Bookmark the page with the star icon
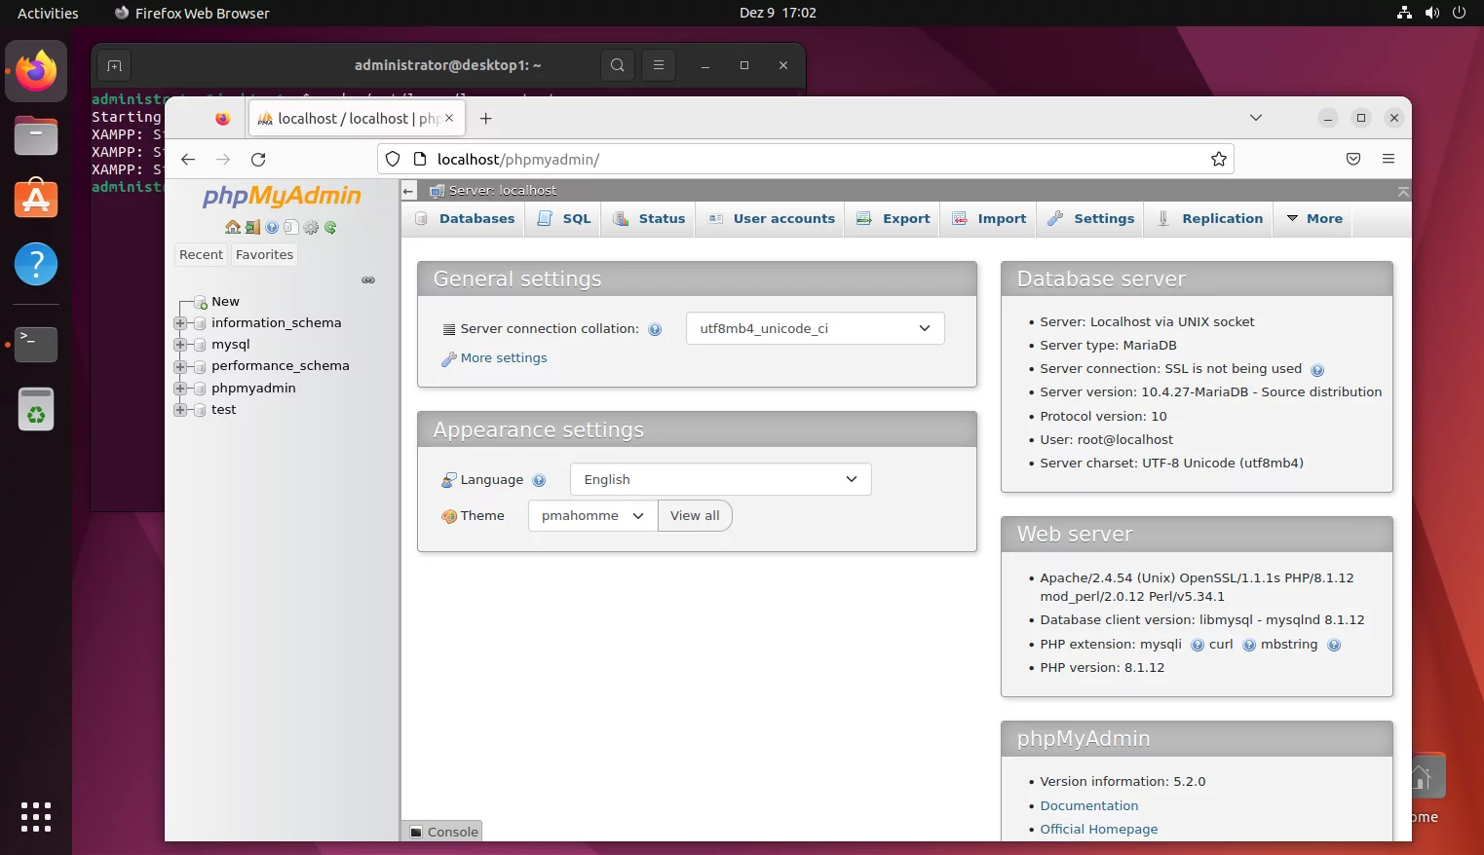 tap(1218, 159)
